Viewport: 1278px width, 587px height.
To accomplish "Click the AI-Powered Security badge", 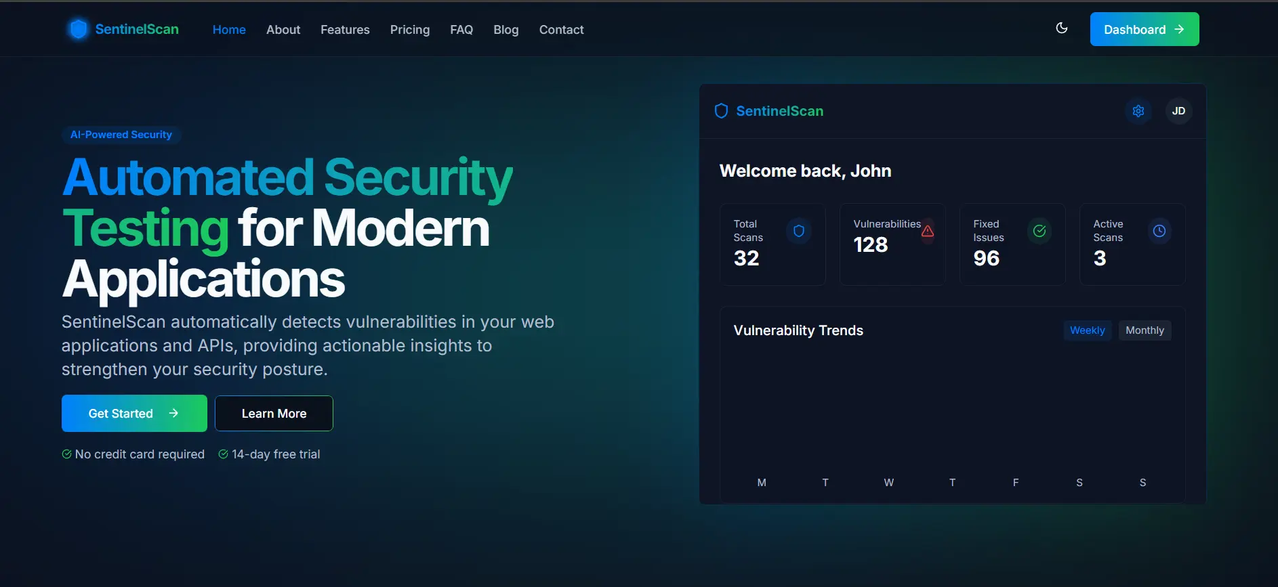I will pos(121,135).
